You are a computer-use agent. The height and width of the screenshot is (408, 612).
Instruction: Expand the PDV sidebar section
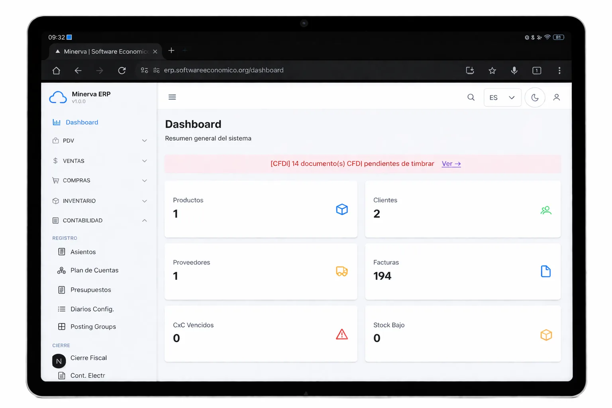[x=100, y=141]
